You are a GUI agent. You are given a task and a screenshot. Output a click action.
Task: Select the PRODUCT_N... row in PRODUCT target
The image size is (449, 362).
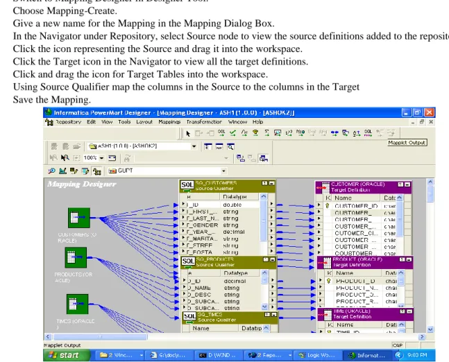pos(361,288)
